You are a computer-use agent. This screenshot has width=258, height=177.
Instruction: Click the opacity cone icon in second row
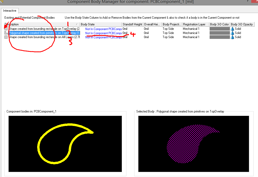pyautogui.click(x=232, y=33)
